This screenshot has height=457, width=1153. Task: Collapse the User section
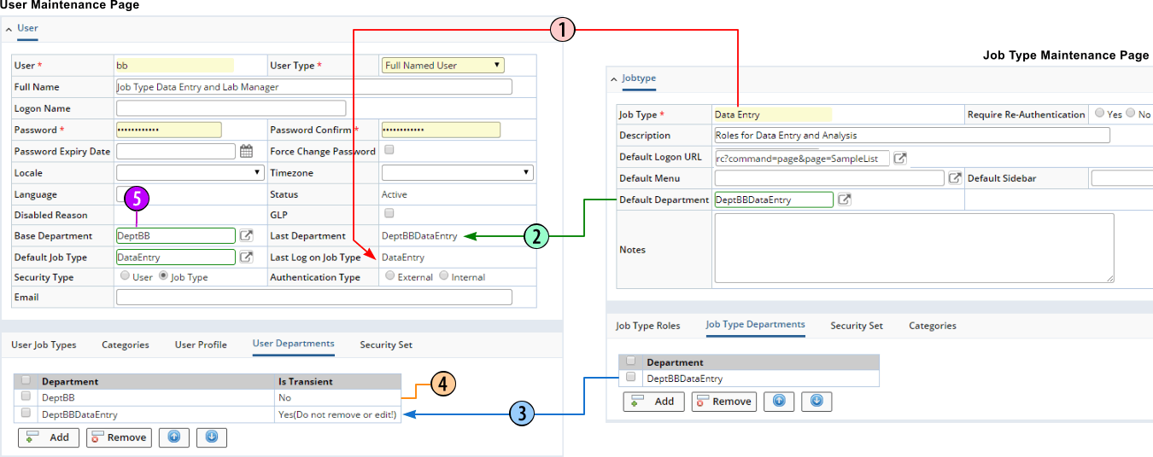9,28
